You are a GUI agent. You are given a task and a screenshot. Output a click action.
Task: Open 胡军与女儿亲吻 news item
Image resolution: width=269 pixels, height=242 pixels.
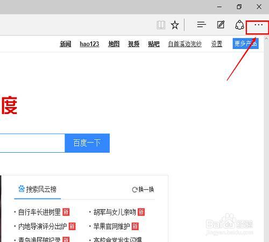point(115,212)
